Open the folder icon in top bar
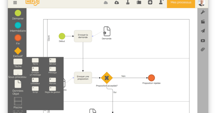This screenshot has width=216, height=113. (x=139, y=2)
